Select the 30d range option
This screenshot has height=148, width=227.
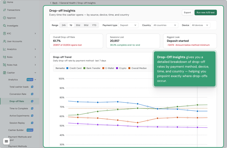tap(78, 25)
